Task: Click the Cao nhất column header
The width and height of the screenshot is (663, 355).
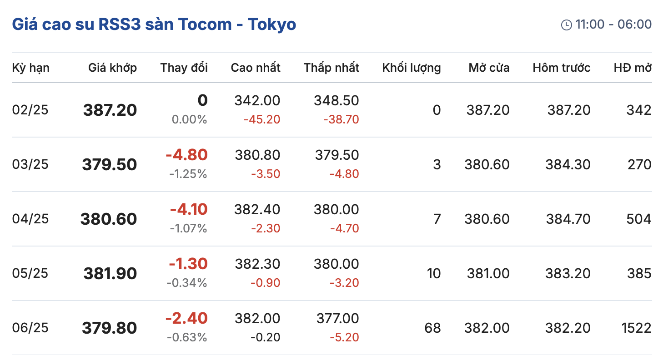Action: click(255, 68)
